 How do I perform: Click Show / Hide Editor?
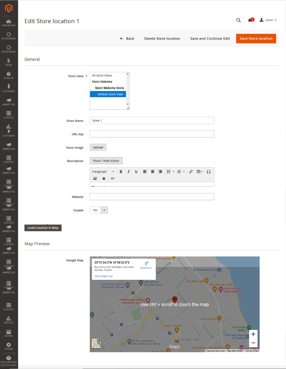(106, 161)
